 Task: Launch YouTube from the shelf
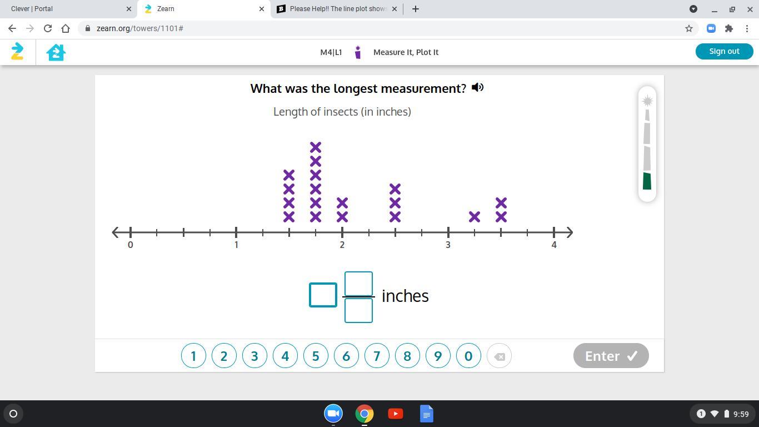tap(396, 414)
